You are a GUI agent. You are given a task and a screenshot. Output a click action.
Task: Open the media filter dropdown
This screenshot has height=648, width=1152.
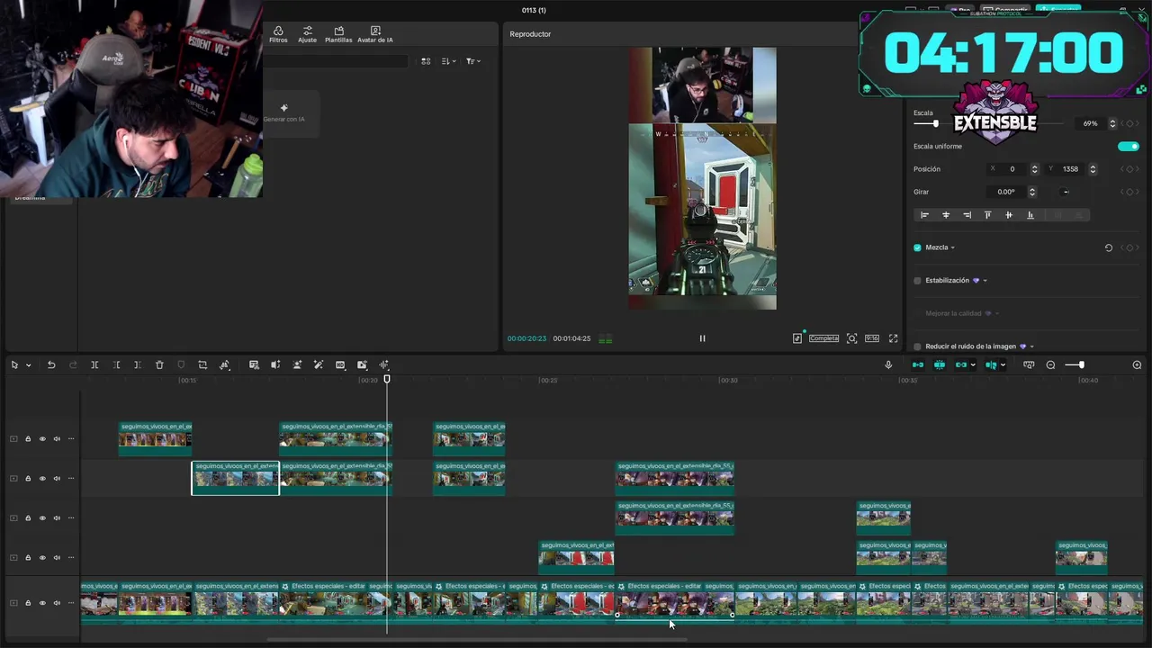472,61
